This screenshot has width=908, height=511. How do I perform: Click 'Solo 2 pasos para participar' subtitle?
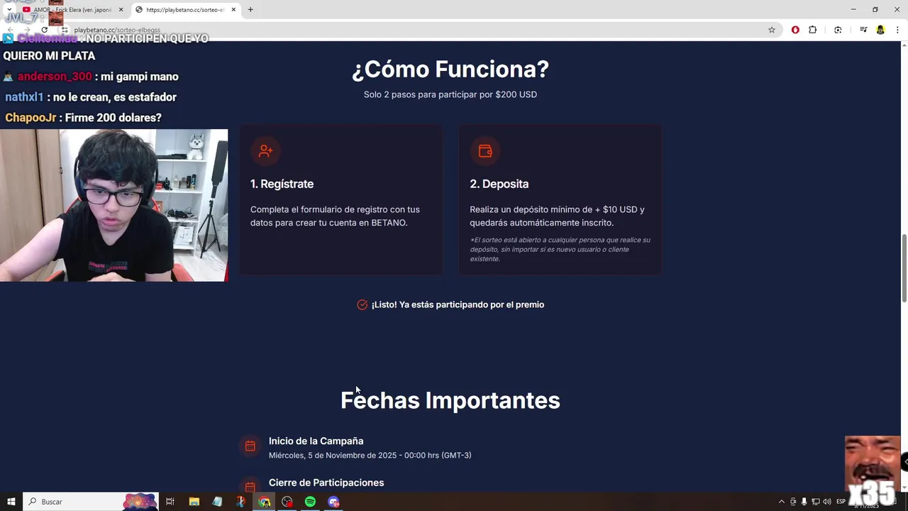[x=450, y=94]
